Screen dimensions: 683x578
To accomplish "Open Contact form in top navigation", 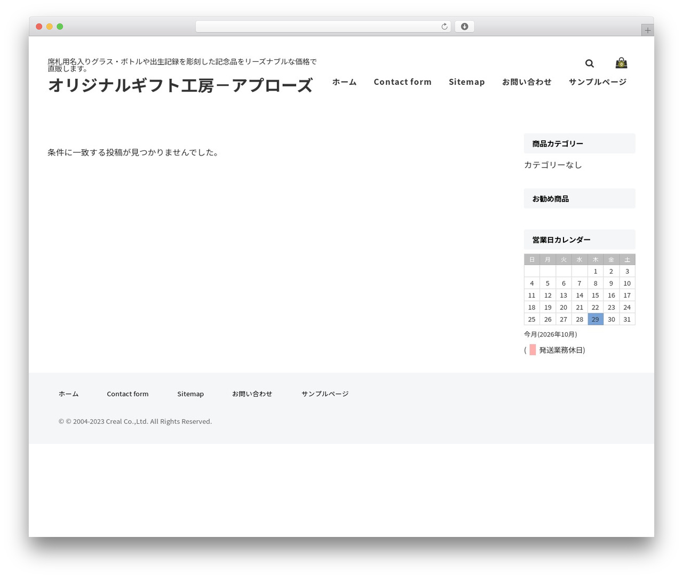I will click(x=402, y=82).
